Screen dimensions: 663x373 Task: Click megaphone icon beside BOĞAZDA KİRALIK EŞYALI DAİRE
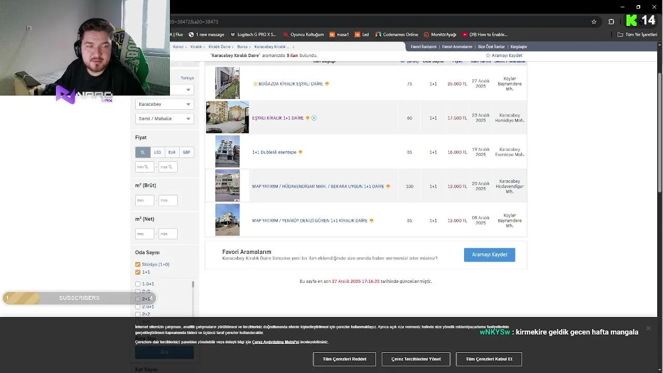[x=327, y=83]
